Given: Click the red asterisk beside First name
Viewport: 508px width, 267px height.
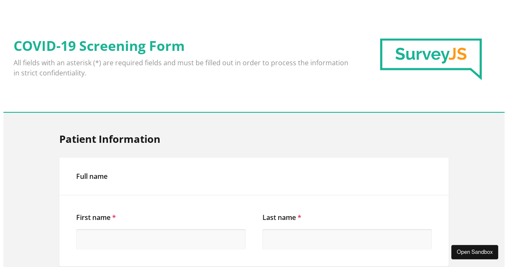Looking at the screenshot, I should (x=114, y=217).
